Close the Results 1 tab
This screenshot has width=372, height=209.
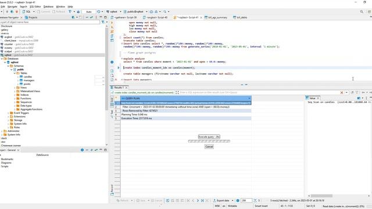[x=127, y=88]
